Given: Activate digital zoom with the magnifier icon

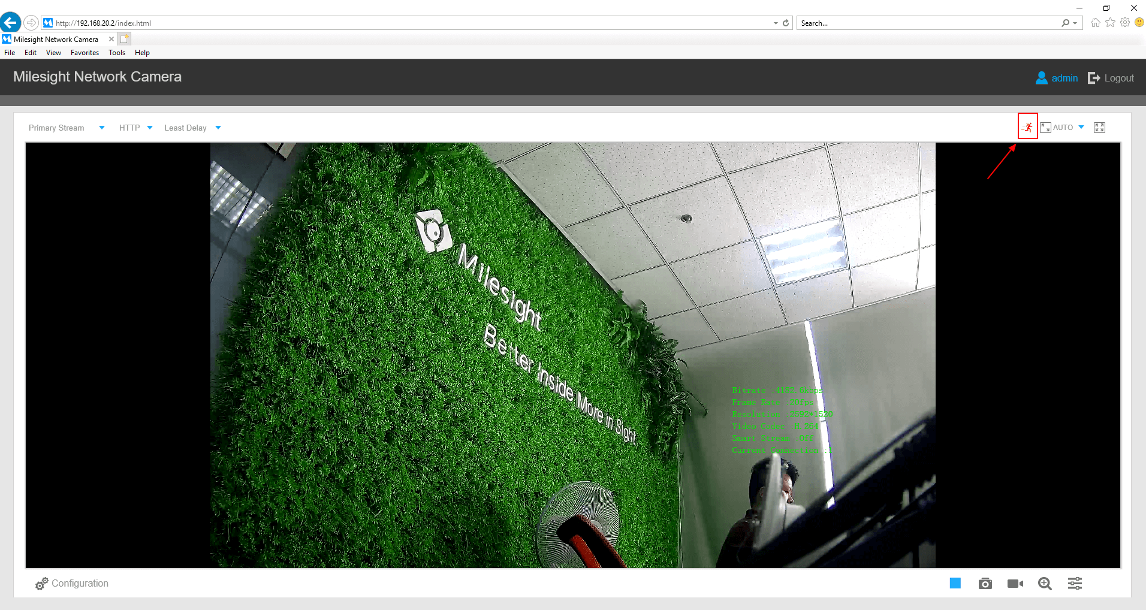Looking at the screenshot, I should 1045,583.
